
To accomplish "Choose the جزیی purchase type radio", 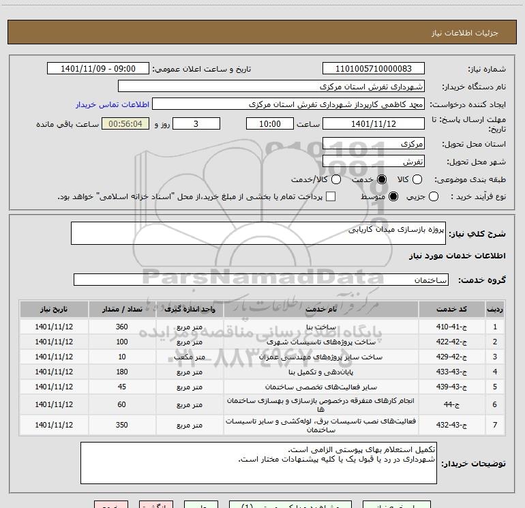I will (434, 196).
